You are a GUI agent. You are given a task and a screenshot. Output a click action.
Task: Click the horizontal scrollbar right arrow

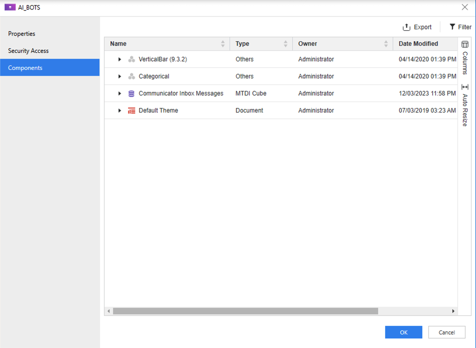point(453,311)
